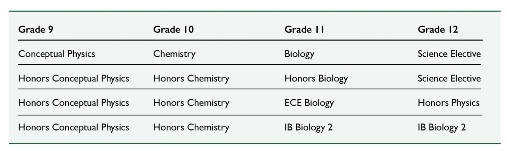Select the Honors Physics cell
The height and width of the screenshot is (151, 507).
pyautogui.click(x=448, y=103)
